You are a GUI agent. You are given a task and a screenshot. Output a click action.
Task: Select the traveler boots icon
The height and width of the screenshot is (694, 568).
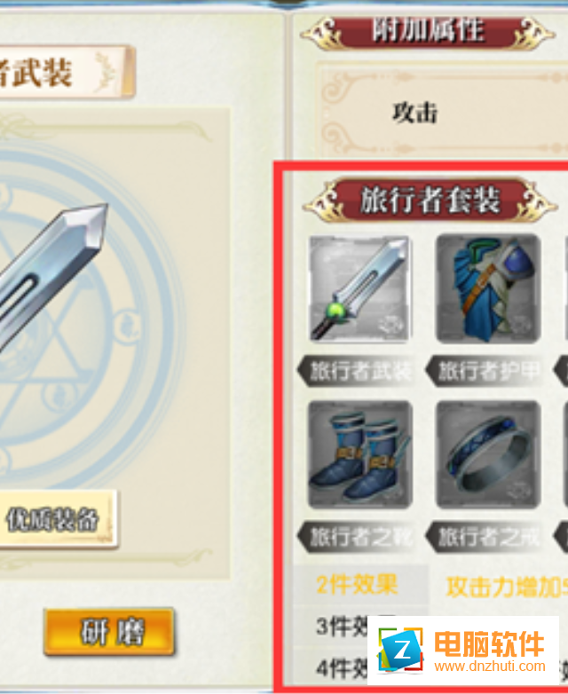[x=360, y=454]
